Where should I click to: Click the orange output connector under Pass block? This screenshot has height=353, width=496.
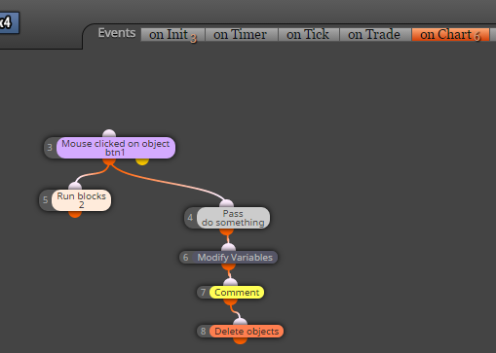[226, 231]
